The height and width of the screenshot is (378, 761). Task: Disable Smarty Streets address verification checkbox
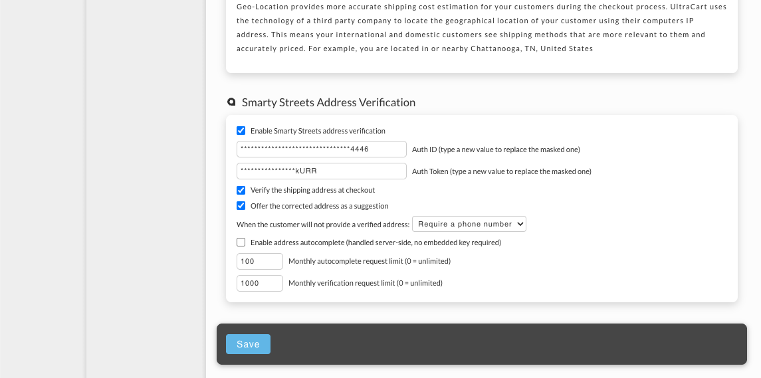241,130
